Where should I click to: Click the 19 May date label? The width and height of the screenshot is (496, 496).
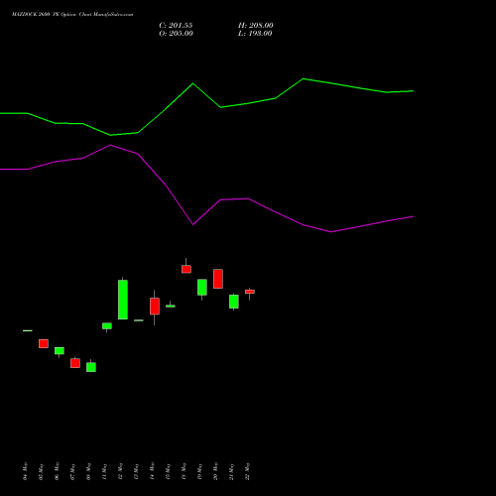point(200,471)
